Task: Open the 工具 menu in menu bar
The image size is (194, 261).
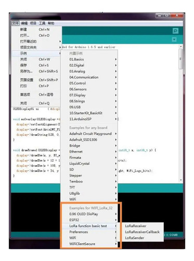Action: coord(42,23)
